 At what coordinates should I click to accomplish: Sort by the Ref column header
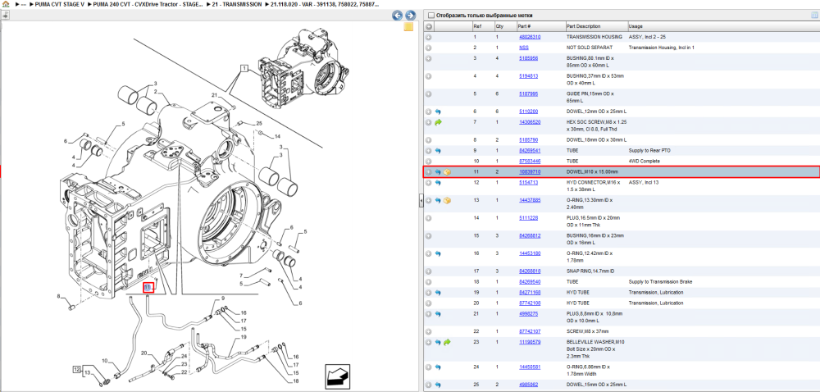(x=483, y=26)
